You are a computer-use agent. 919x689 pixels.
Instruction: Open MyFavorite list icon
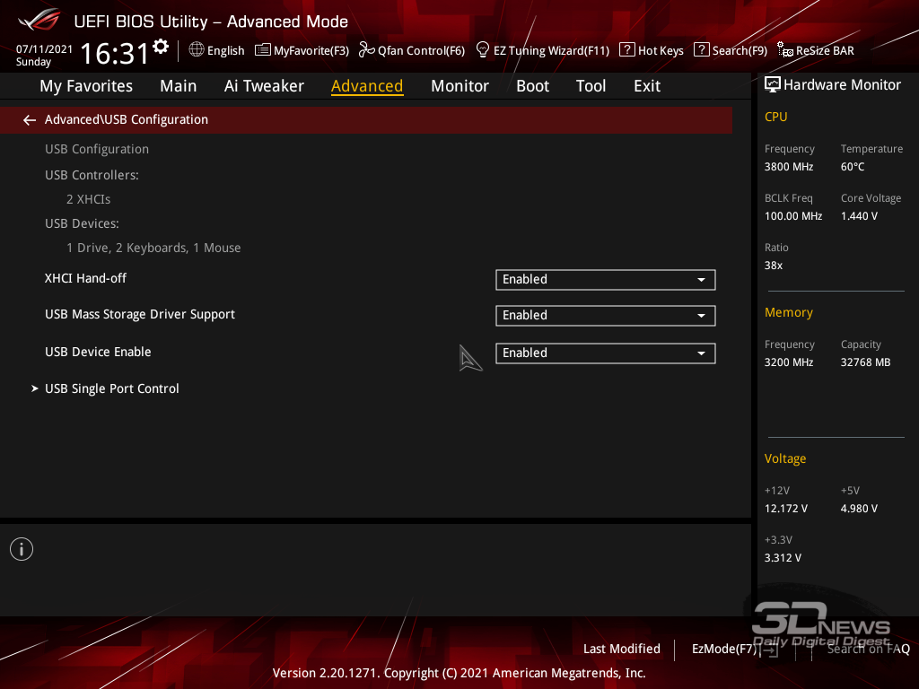click(263, 50)
